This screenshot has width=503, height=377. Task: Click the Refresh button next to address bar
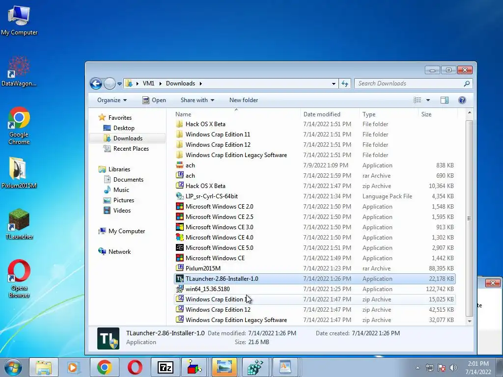pos(345,83)
